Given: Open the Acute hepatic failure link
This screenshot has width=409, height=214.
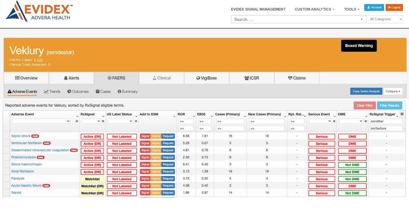Looking at the screenshot, I should coord(26,186).
